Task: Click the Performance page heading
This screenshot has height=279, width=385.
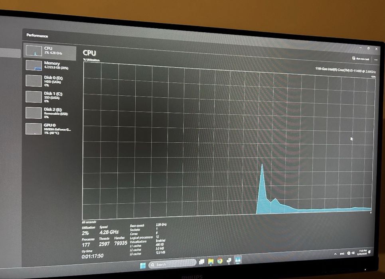Action: [x=37, y=35]
